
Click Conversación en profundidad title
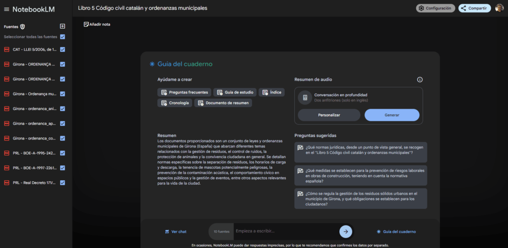[x=341, y=95]
